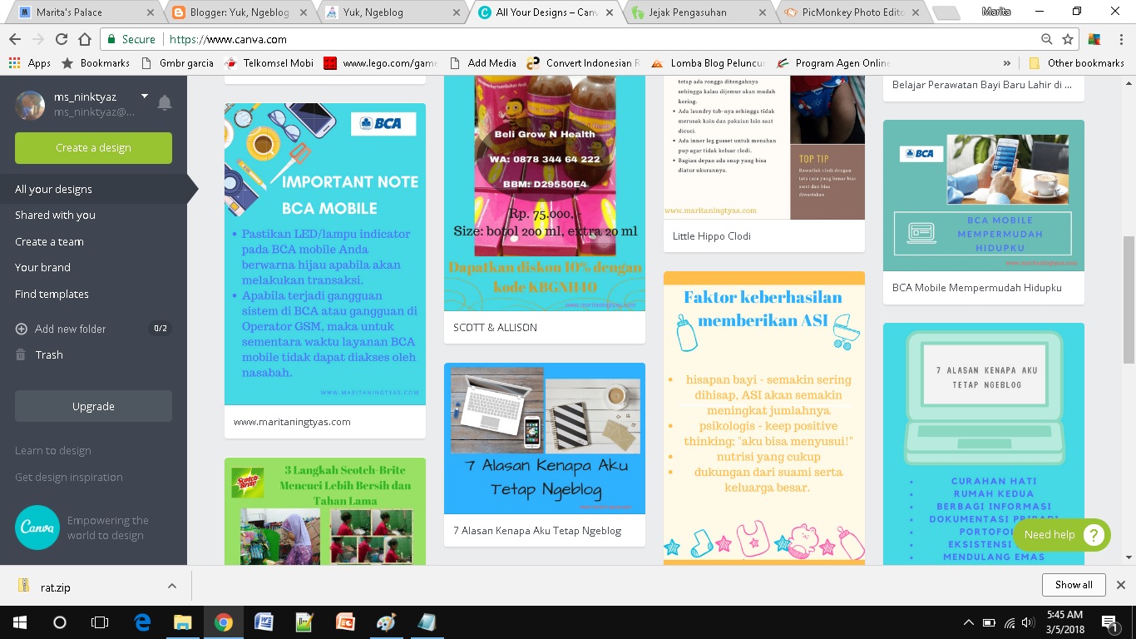Open Task View in taskbar
1136x639 pixels.
99,622
